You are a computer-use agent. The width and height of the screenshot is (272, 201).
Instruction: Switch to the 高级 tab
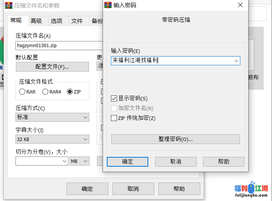click(x=36, y=21)
